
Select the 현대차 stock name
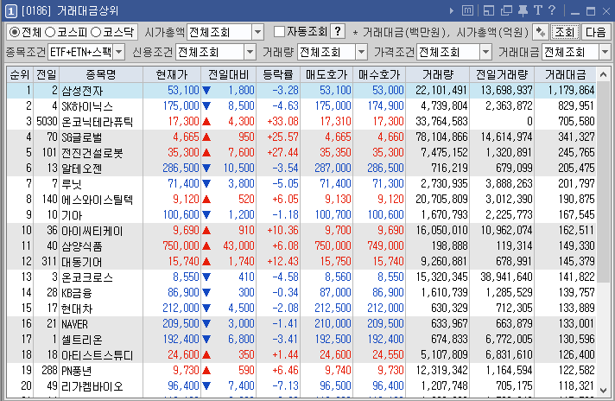click(77, 309)
